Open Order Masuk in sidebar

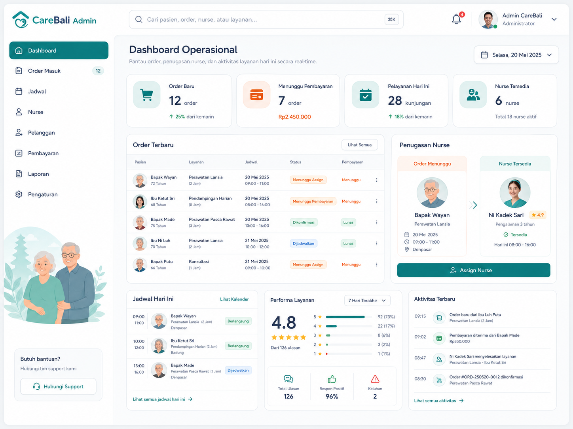(59, 71)
